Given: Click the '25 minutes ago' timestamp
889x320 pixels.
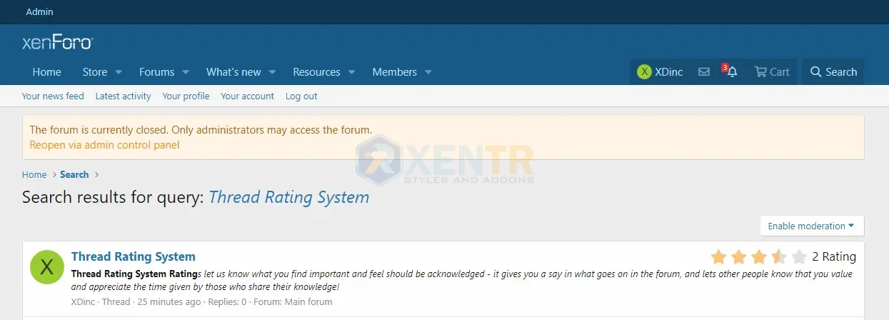Looking at the screenshot, I should pyautogui.click(x=169, y=302).
